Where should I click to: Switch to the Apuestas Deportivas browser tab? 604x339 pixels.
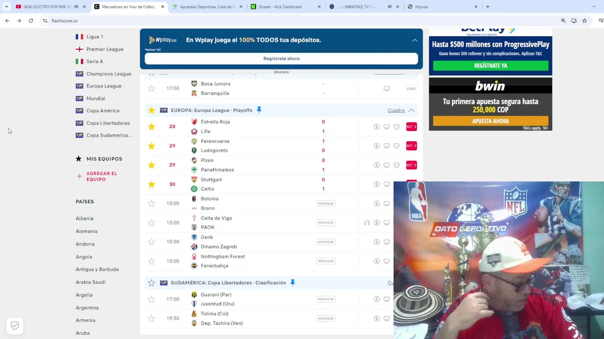[x=207, y=7]
